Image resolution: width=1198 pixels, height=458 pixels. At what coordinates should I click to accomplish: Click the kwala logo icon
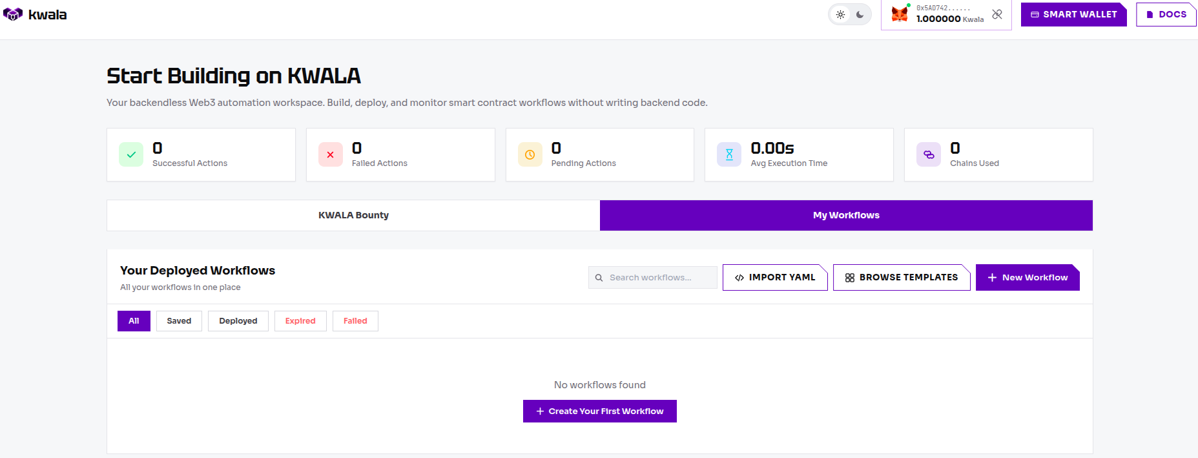pyautogui.click(x=13, y=14)
